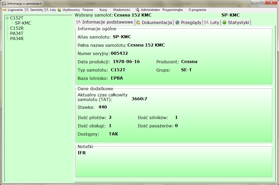This screenshot has width=279, height=185.
Task: Maximize the Informacje o samolotach window
Action: point(262,3)
